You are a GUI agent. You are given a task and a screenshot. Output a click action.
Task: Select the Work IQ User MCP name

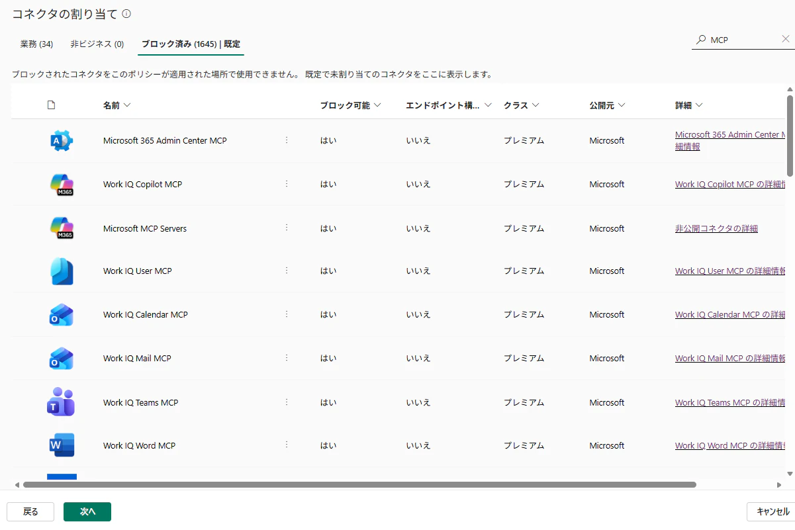tap(138, 271)
